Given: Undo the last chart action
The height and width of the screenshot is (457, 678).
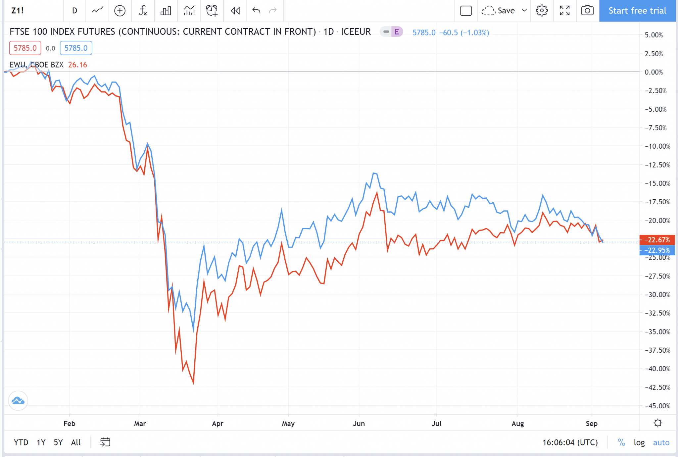Looking at the screenshot, I should coord(255,11).
